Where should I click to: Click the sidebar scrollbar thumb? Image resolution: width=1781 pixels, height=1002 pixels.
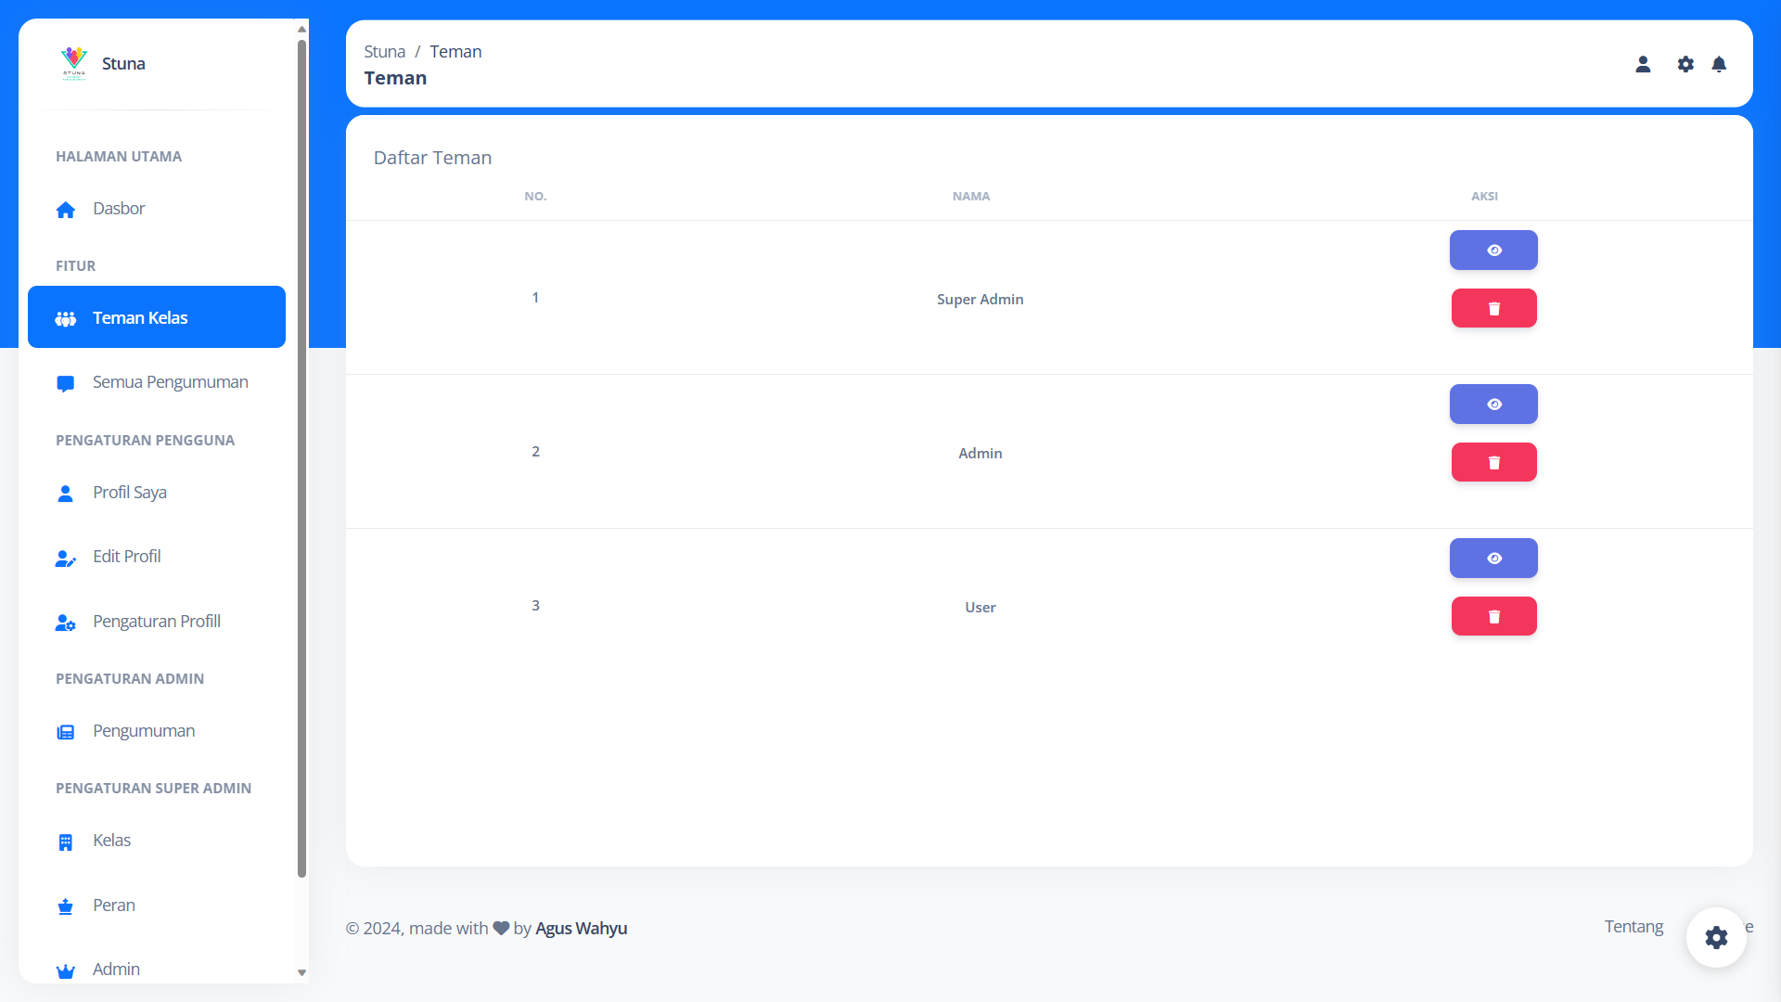coord(301,457)
